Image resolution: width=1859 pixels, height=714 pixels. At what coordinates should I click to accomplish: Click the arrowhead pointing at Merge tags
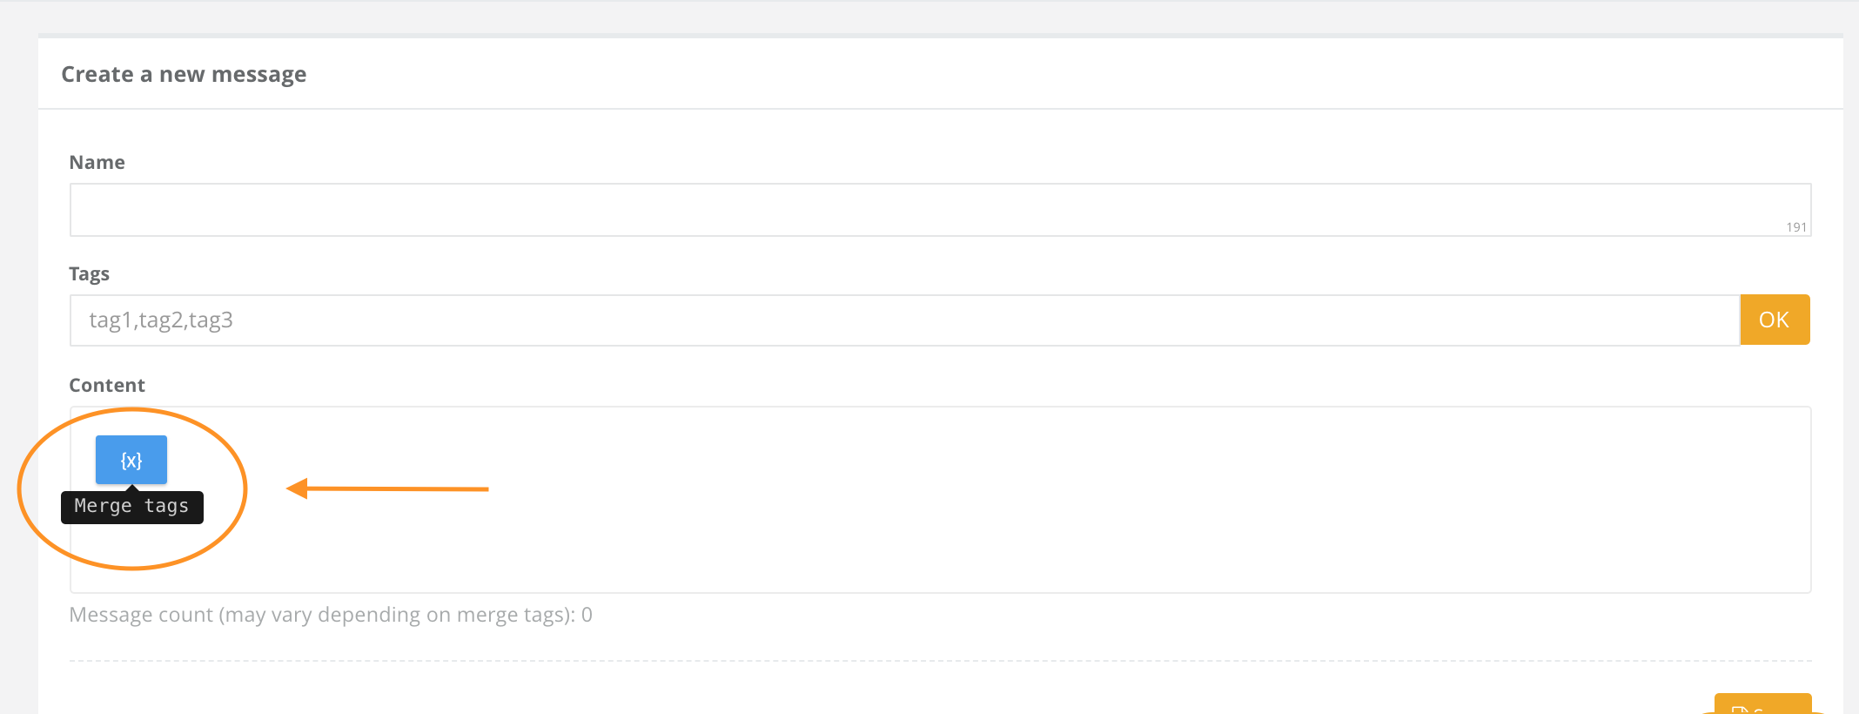(x=297, y=488)
